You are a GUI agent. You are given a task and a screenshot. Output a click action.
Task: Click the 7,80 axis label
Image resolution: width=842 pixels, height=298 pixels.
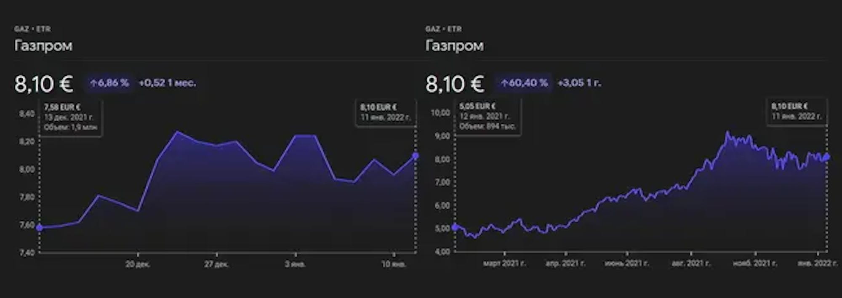27,197
